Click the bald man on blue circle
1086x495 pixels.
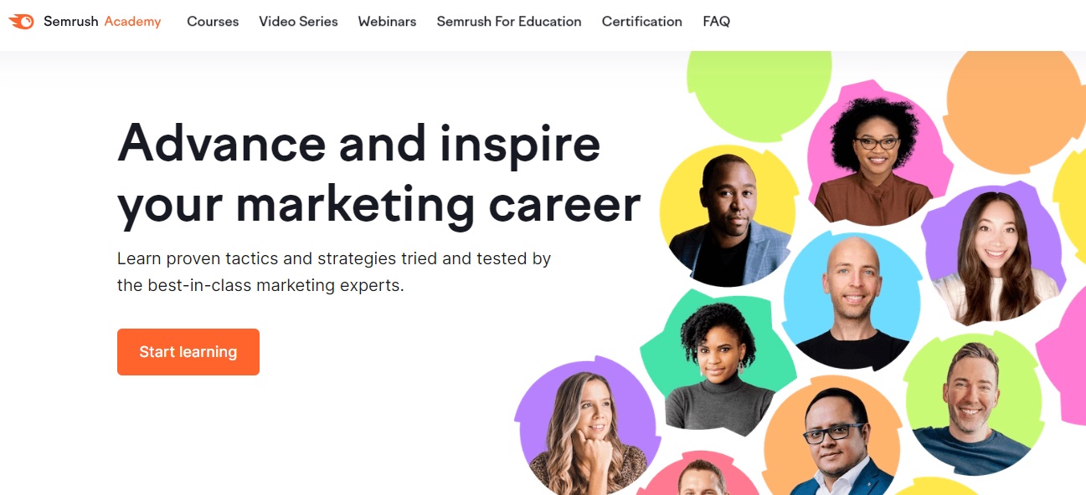click(x=851, y=303)
